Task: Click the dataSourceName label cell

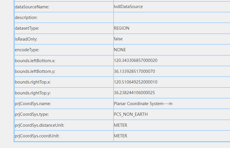Action: click(x=32, y=7)
